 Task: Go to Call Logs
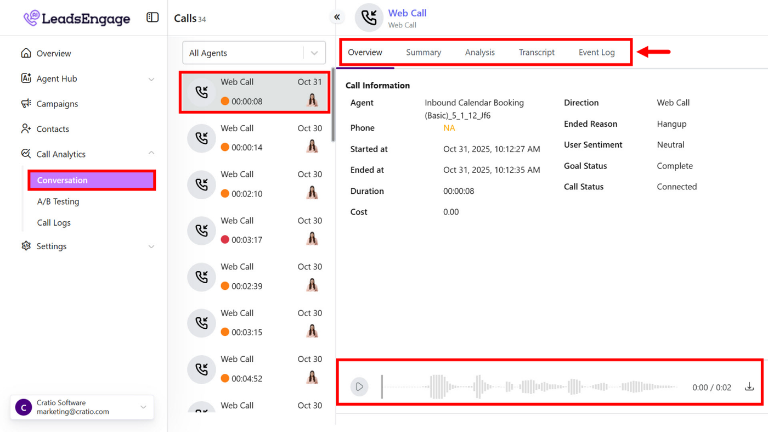[x=54, y=222]
